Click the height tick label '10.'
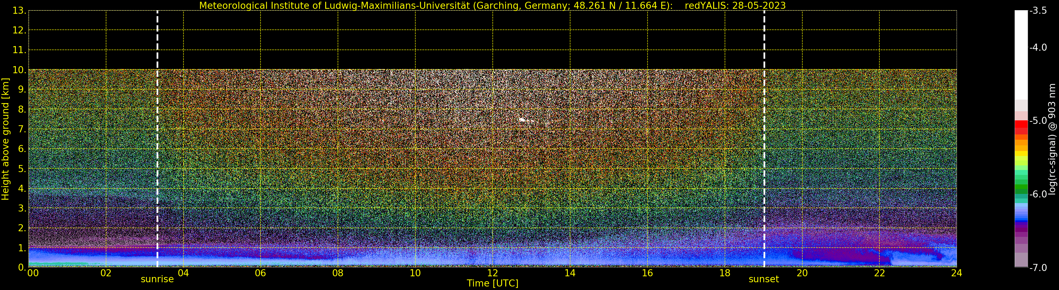 (x=19, y=70)
